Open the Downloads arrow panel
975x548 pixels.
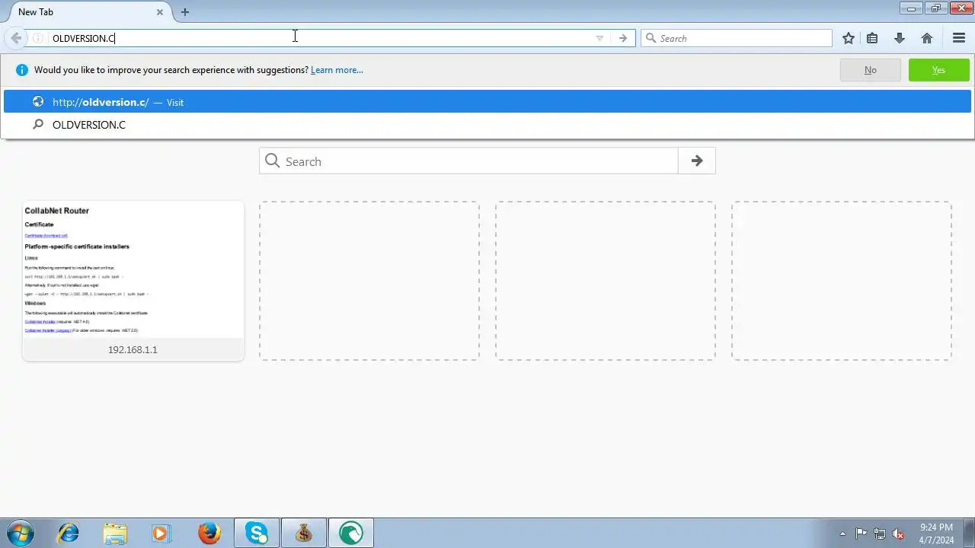pos(900,38)
